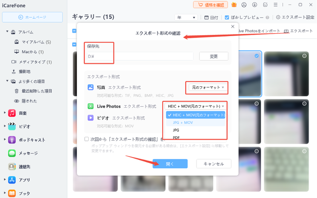Open the Music section icon

coord(12,113)
